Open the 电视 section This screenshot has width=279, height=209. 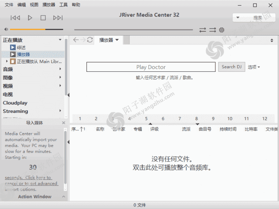point(8,94)
